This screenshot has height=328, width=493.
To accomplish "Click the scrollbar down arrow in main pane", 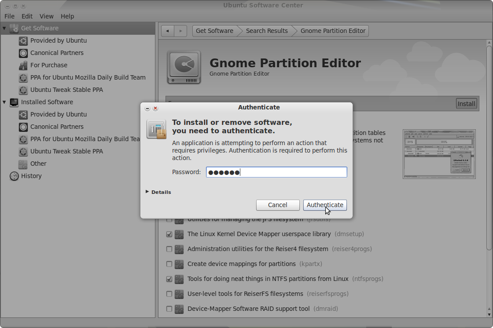I will click(x=489, y=314).
